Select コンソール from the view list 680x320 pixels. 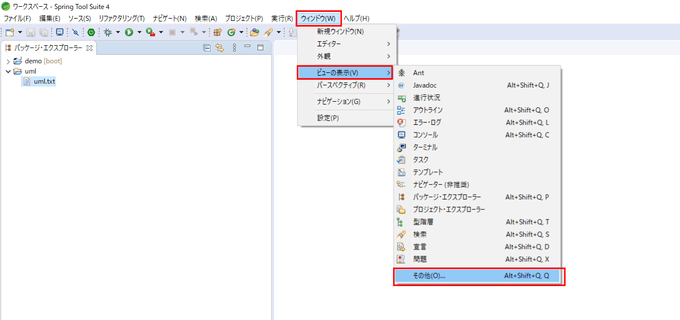pyautogui.click(x=425, y=135)
